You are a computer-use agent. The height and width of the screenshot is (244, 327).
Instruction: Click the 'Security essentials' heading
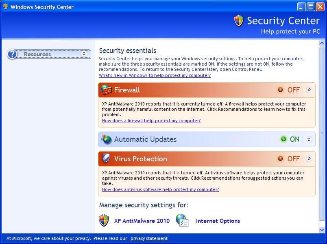pos(128,51)
